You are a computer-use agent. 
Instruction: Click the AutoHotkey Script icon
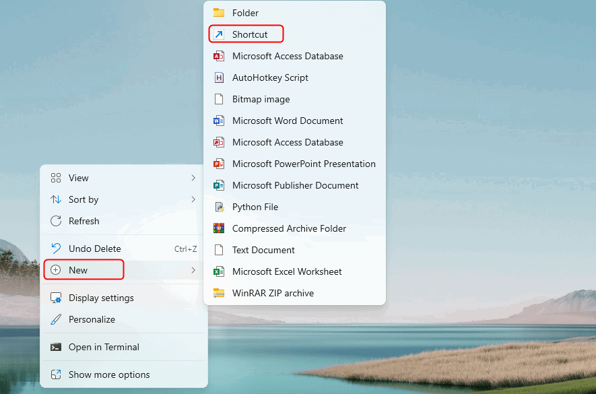pos(218,77)
